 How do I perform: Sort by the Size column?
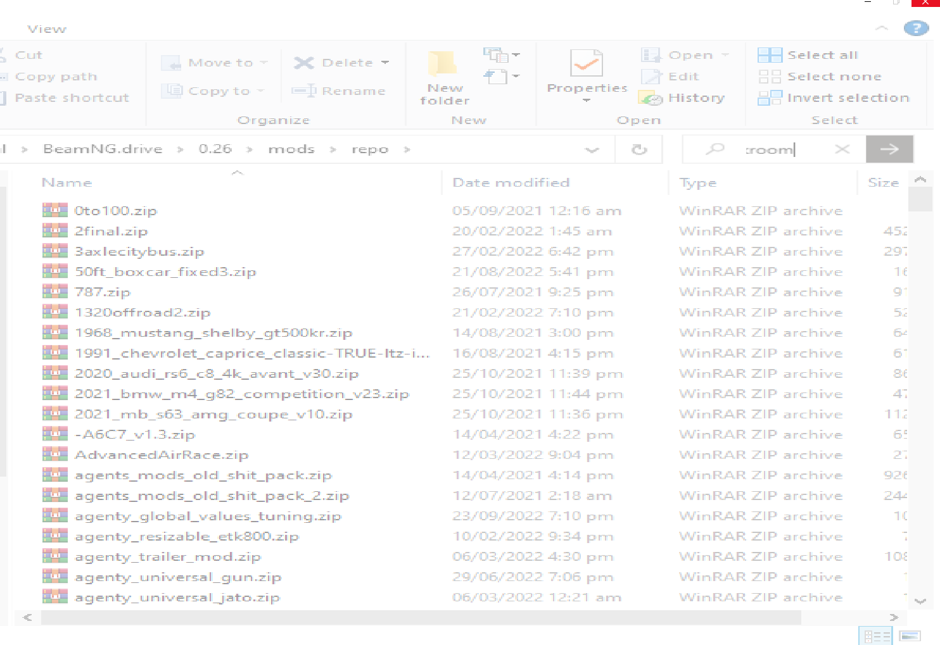pos(883,182)
